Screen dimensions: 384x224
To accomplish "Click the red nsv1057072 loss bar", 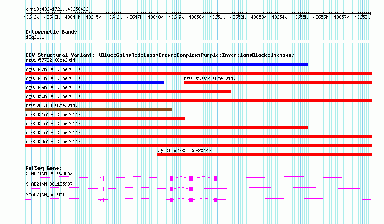I will [x=278, y=83].
